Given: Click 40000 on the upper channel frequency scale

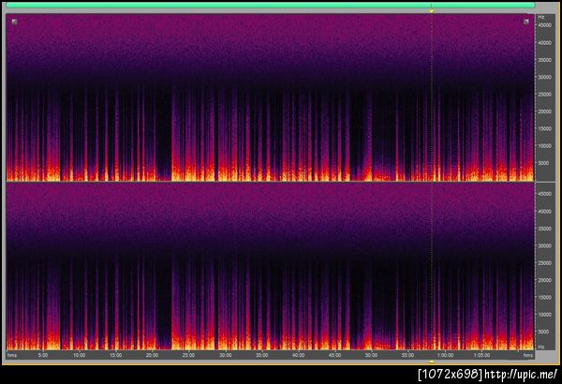Looking at the screenshot, I should (544, 43).
